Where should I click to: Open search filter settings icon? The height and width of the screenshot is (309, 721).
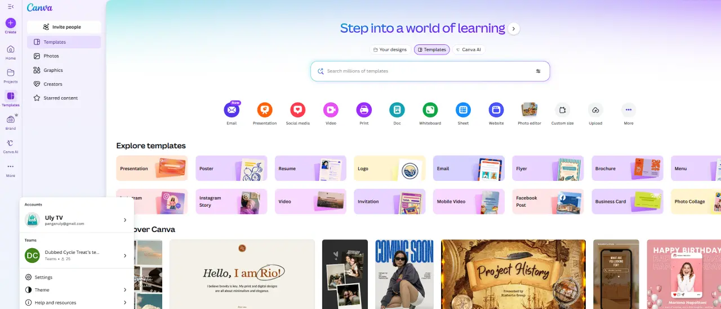point(538,71)
